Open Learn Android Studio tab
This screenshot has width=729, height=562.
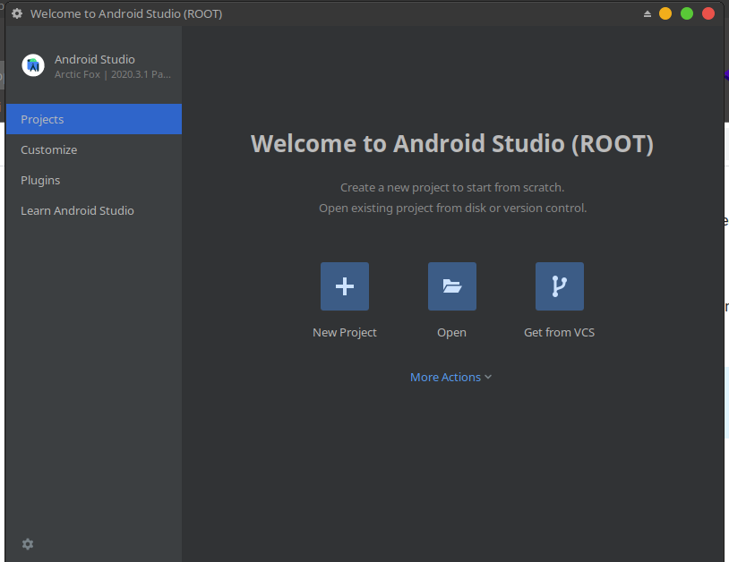[94, 210]
